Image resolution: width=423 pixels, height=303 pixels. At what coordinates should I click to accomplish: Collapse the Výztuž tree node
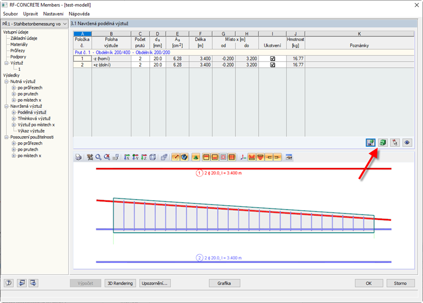coord(6,63)
